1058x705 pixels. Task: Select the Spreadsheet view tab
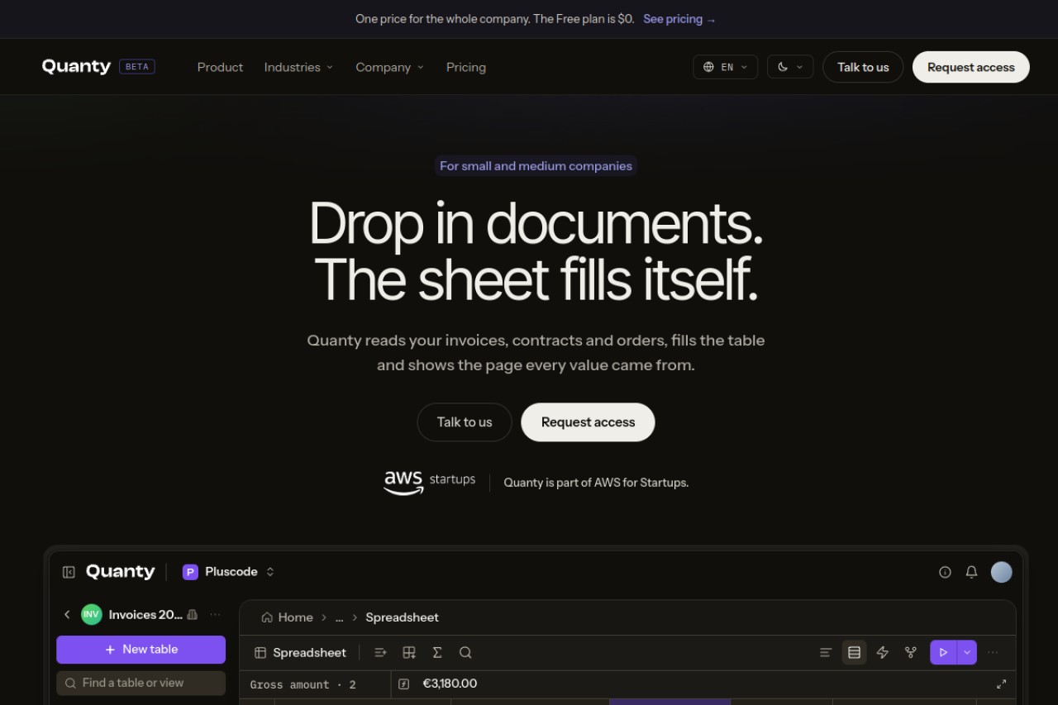coord(300,653)
